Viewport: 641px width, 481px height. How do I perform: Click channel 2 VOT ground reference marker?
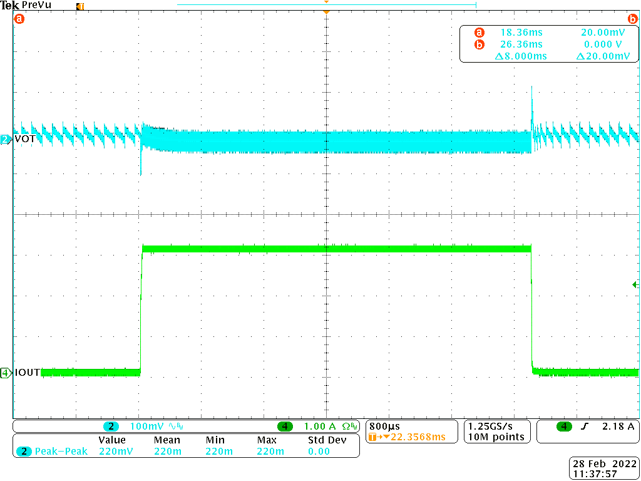tap(6, 140)
